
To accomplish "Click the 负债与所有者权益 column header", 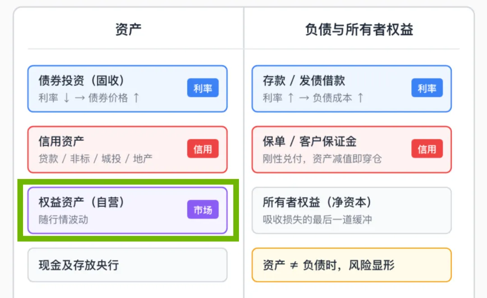I will (x=359, y=29).
